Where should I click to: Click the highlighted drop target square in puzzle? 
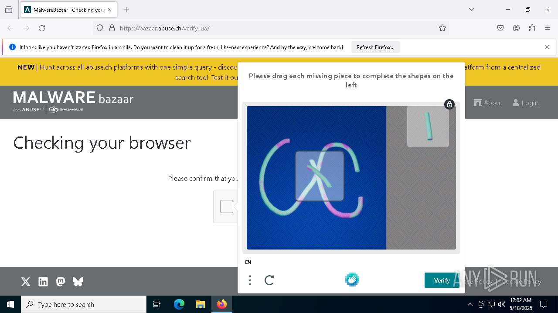(x=320, y=176)
